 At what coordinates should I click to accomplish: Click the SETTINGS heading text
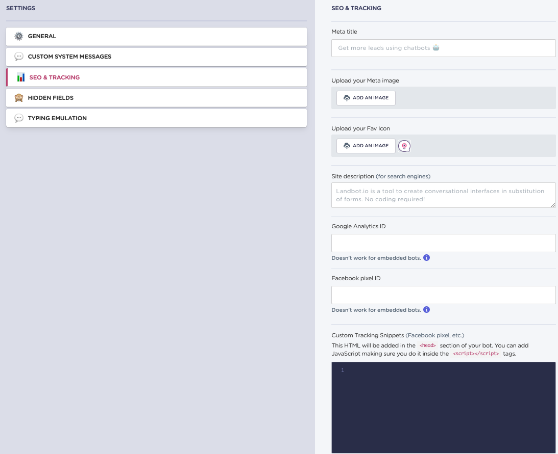tap(20, 8)
